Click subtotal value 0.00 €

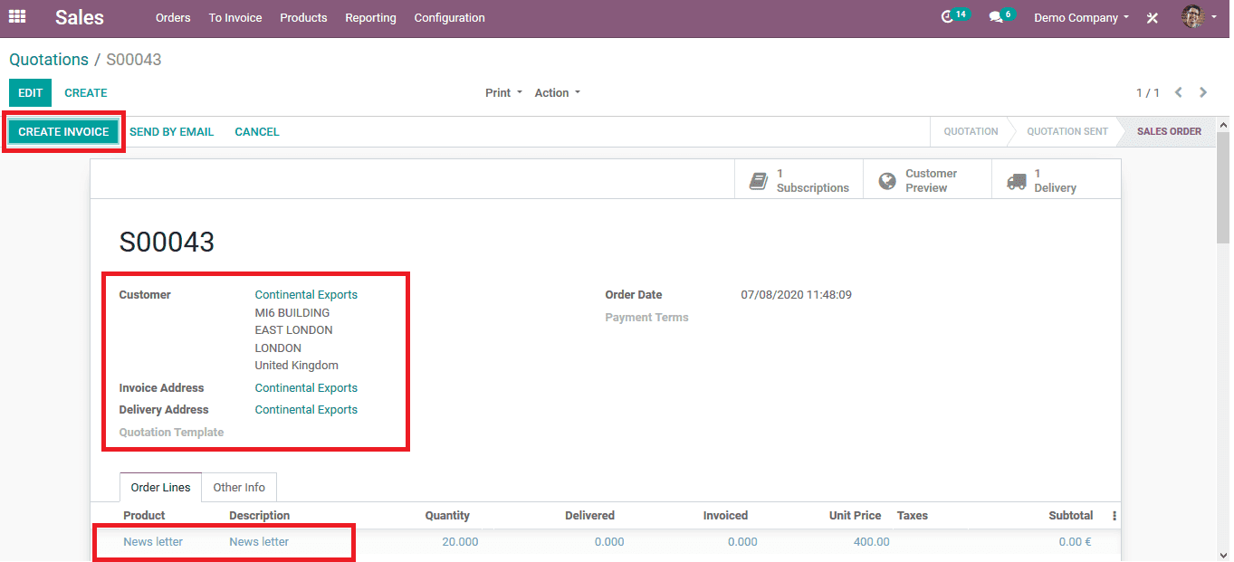click(x=1075, y=542)
